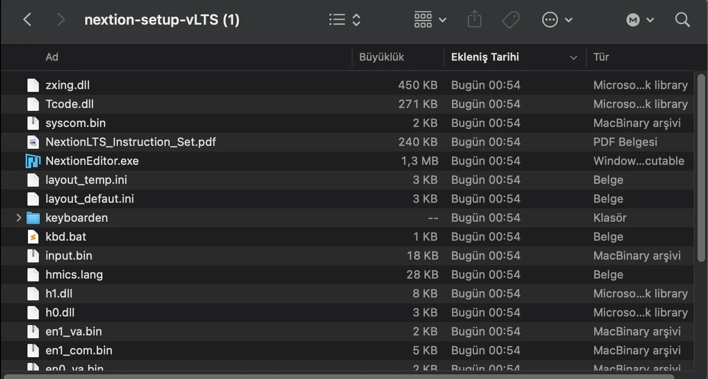The image size is (708, 379).
Task: Select the NextionEditor.exe file name
Action: tap(92, 161)
